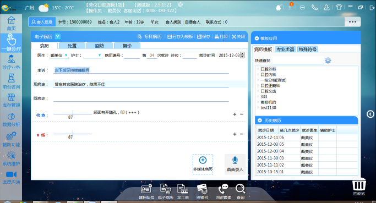376x203 pixels.
Task: Click 另存为模板 save as template
Action: tap(180, 36)
